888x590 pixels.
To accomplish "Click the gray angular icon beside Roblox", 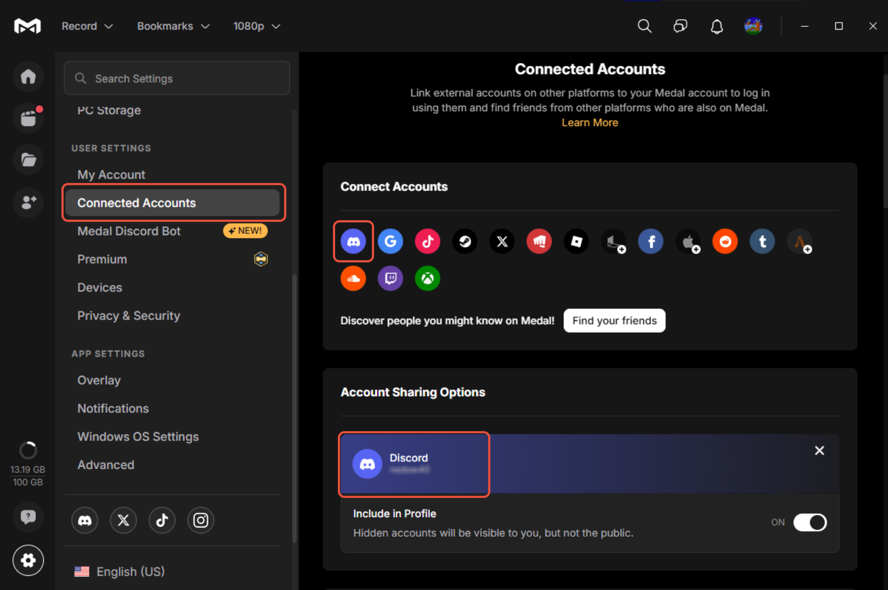I will pyautogui.click(x=614, y=241).
